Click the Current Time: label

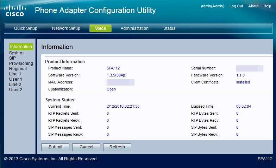point(59,106)
